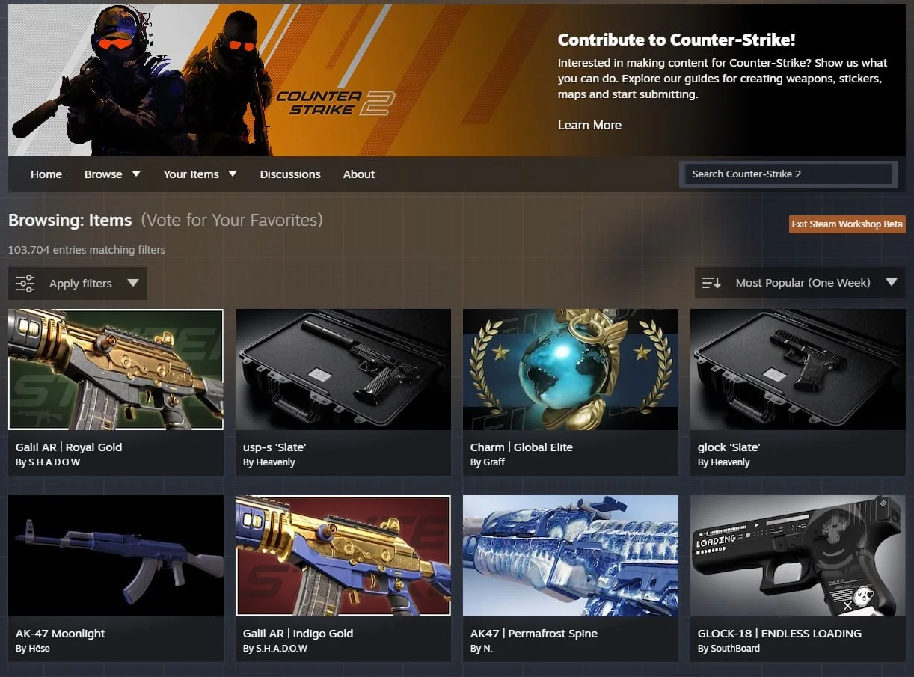The width and height of the screenshot is (914, 677).
Task: Click the sort order icon
Action: (x=711, y=283)
